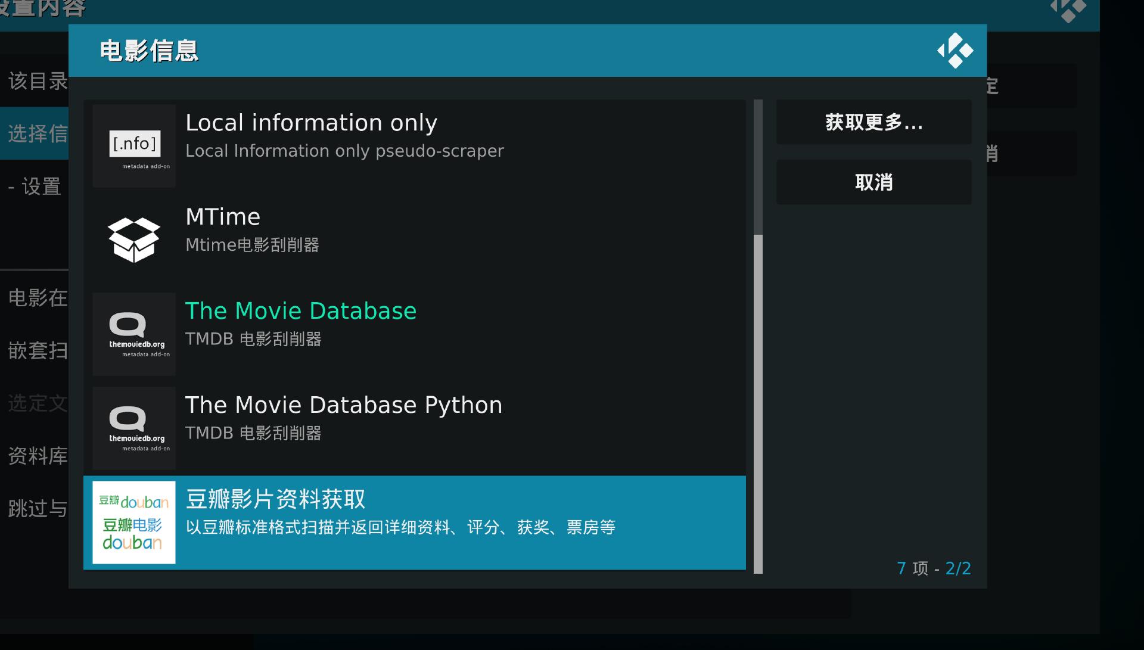The height and width of the screenshot is (650, 1144).
Task: Open the 设置 sidebar entry
Action: 34,186
